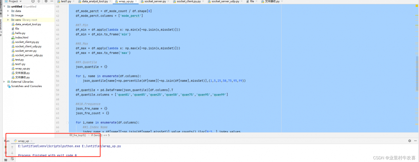
Task: Click 'Process finished with exit code 0' text
Action: click(47, 155)
